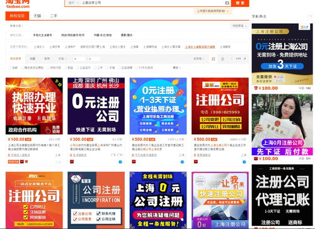Open 上海0元公司注册 全程无需到场 image
315x229 pixels.
coord(158,200)
